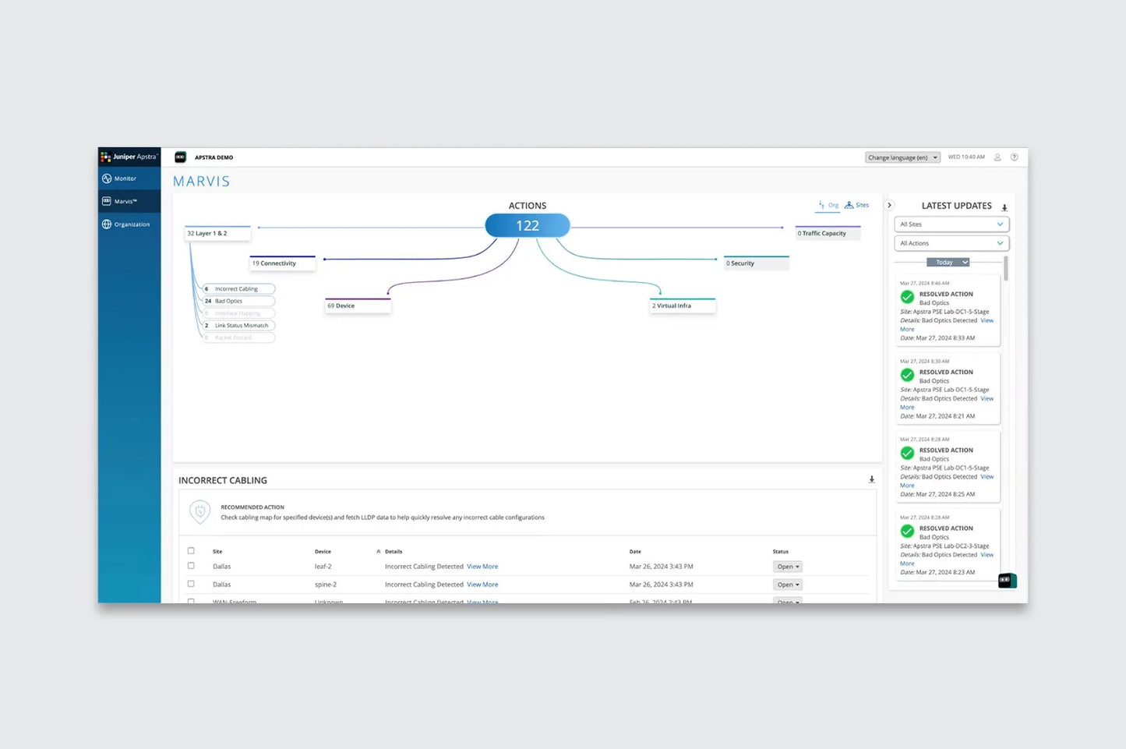
Task: Select the header checkbox to select all rows
Action: pyautogui.click(x=191, y=550)
